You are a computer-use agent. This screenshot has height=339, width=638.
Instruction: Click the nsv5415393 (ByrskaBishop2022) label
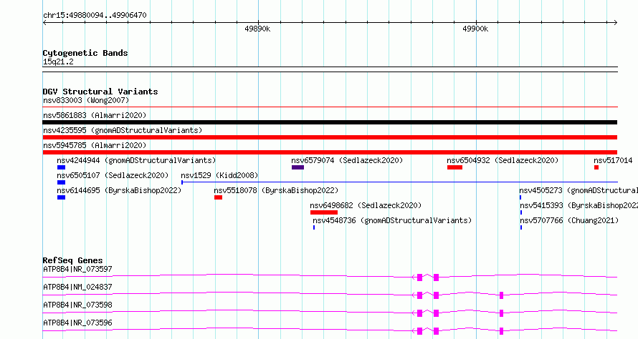click(579, 205)
